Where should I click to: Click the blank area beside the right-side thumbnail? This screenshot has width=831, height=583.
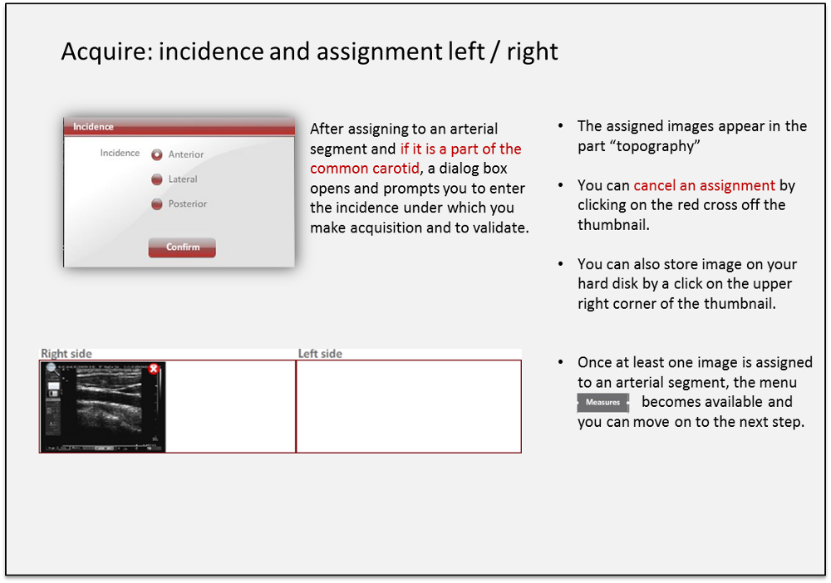[x=230, y=406]
